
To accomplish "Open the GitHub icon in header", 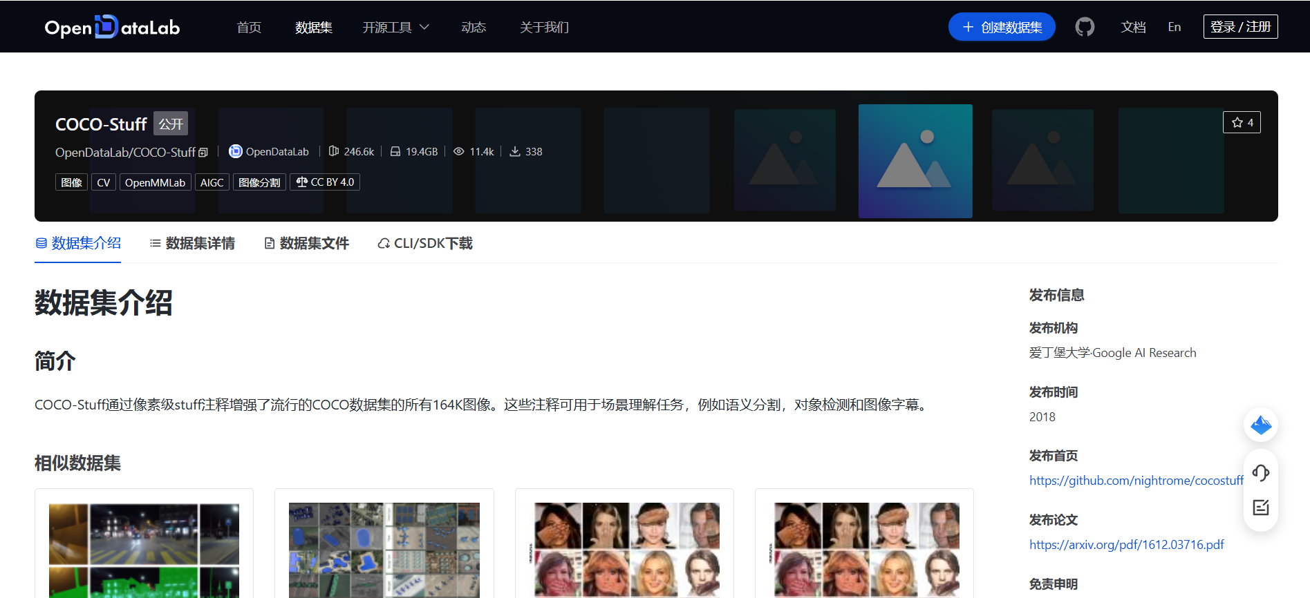I will click(1085, 27).
